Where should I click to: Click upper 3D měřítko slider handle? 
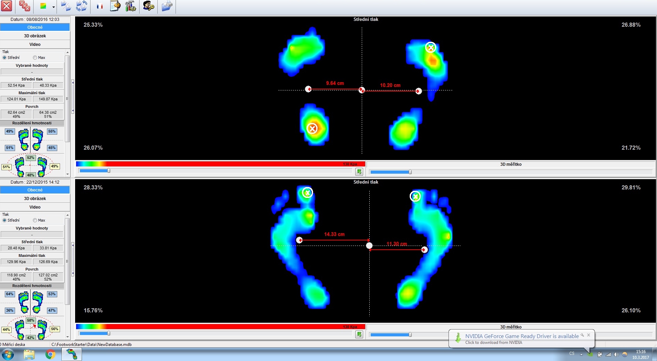click(x=410, y=172)
